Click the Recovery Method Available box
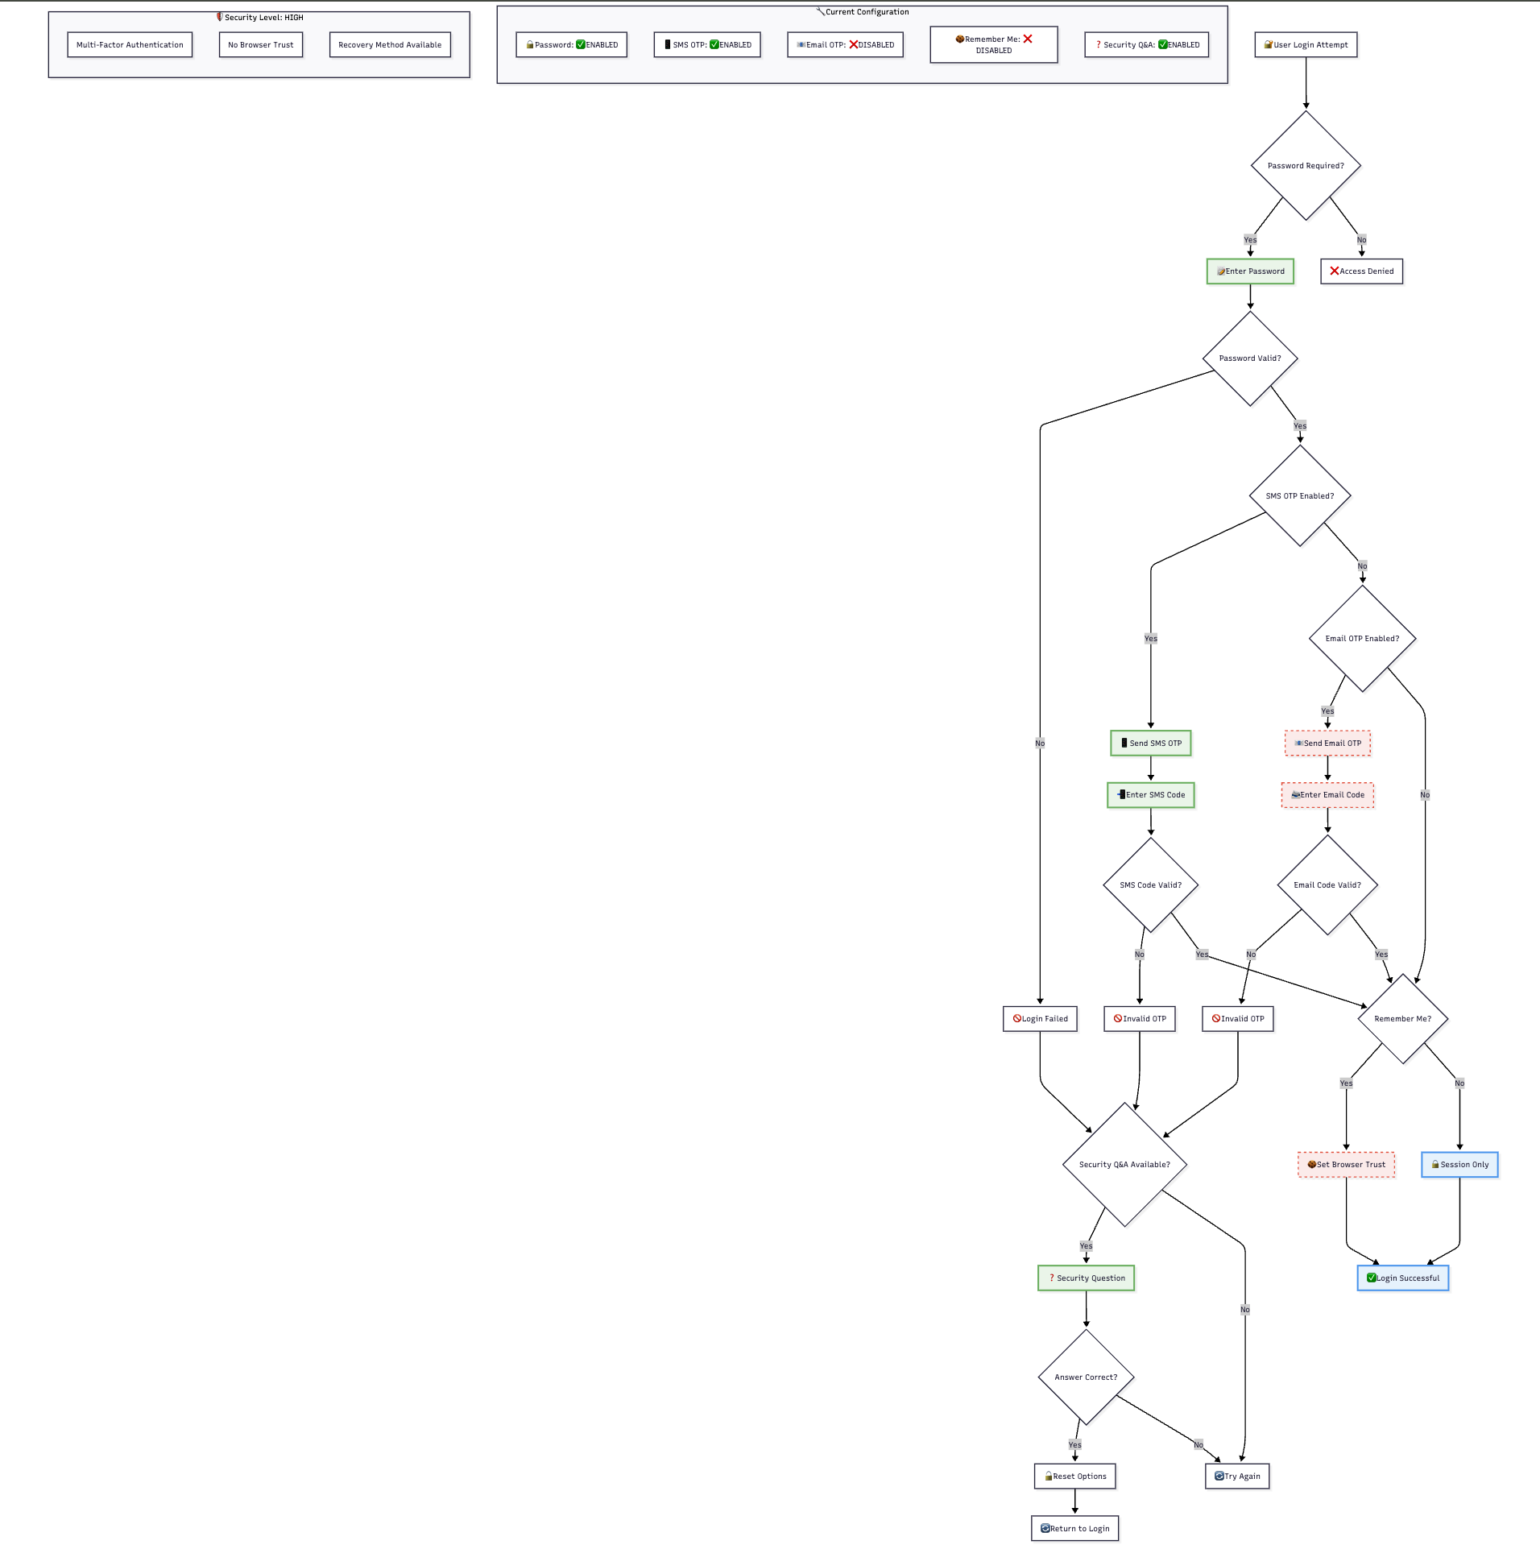This screenshot has width=1540, height=1545. (x=390, y=45)
